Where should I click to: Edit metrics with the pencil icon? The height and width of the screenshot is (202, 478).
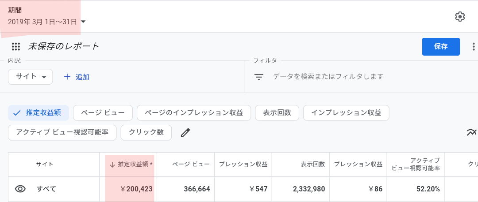tap(185, 133)
